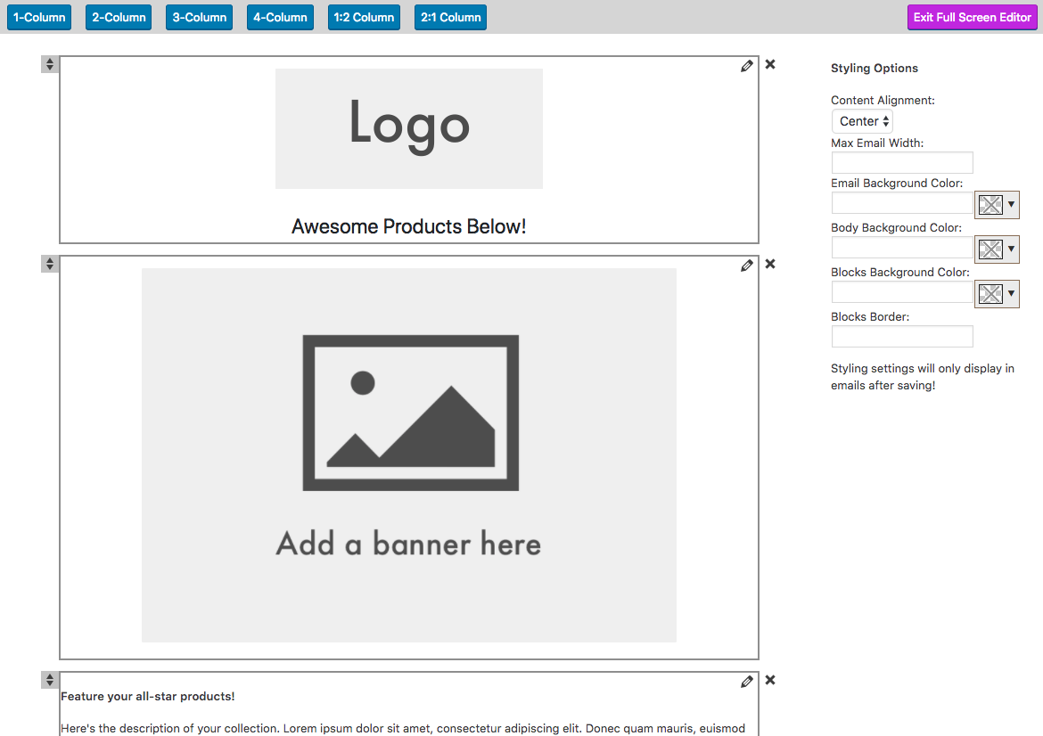Expand Email Background Color picker arrow
The width and height of the screenshot is (1043, 736).
coord(1011,204)
